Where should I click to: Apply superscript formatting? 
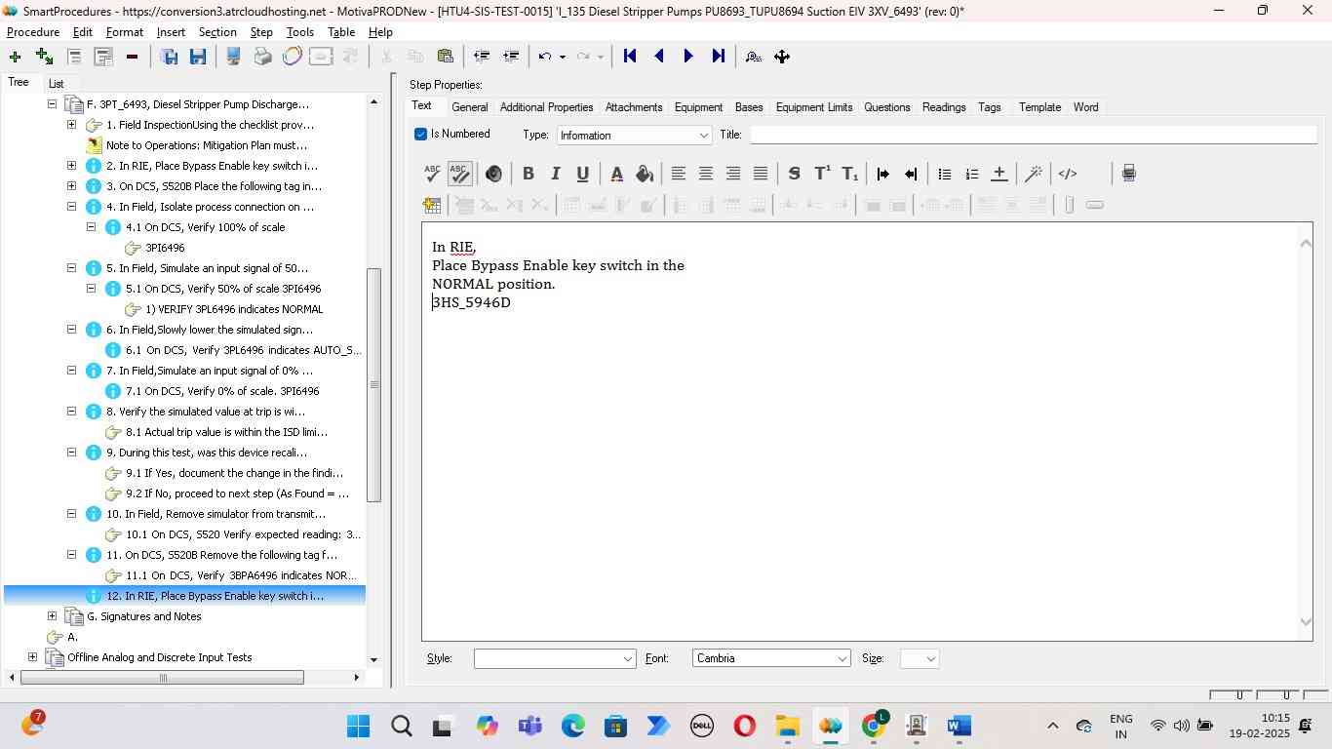[x=822, y=174]
